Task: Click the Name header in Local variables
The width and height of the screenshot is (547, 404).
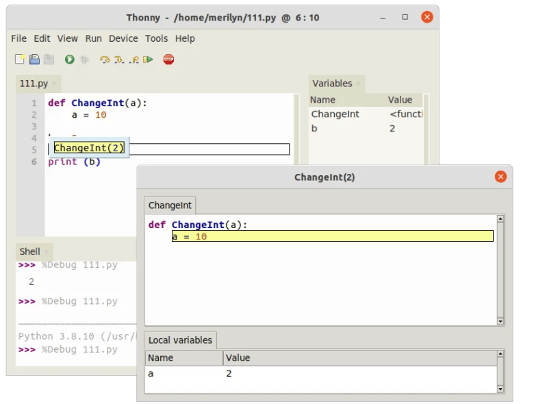Action: (184, 358)
